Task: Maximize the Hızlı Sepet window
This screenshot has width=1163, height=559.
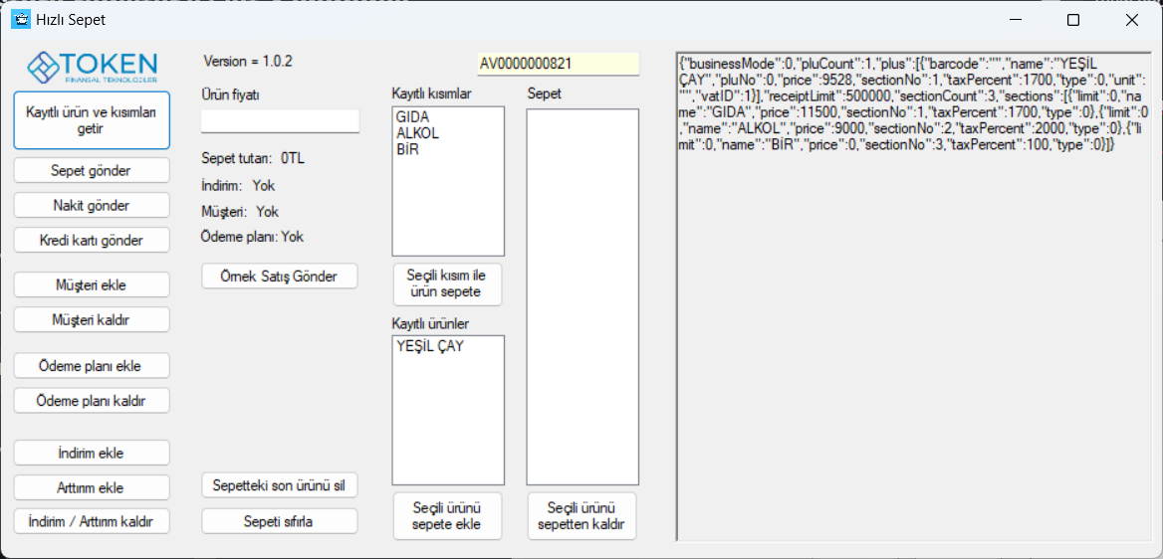Action: (1072, 20)
